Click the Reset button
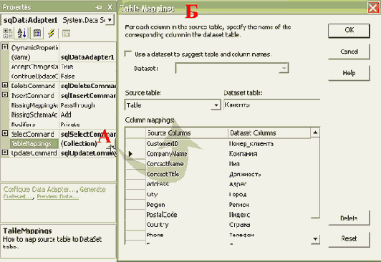 click(349, 239)
